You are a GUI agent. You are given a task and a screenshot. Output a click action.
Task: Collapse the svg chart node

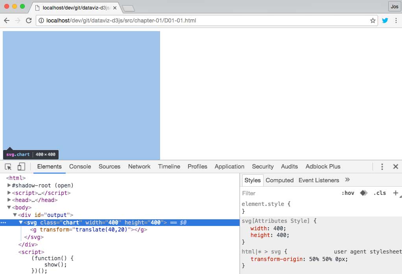(x=21, y=222)
